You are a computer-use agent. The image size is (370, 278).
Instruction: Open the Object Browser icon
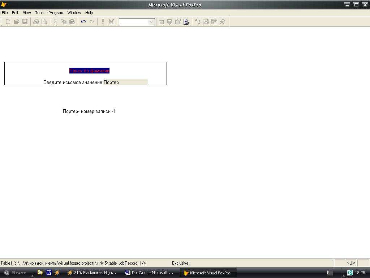(x=206, y=22)
